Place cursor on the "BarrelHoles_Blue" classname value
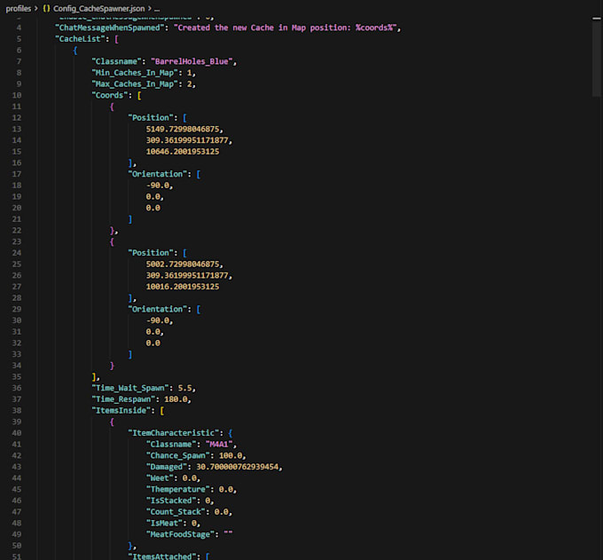 (x=192, y=61)
